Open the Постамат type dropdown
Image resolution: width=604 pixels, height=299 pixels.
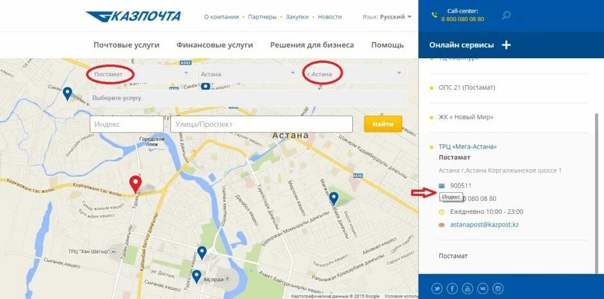click(x=141, y=74)
